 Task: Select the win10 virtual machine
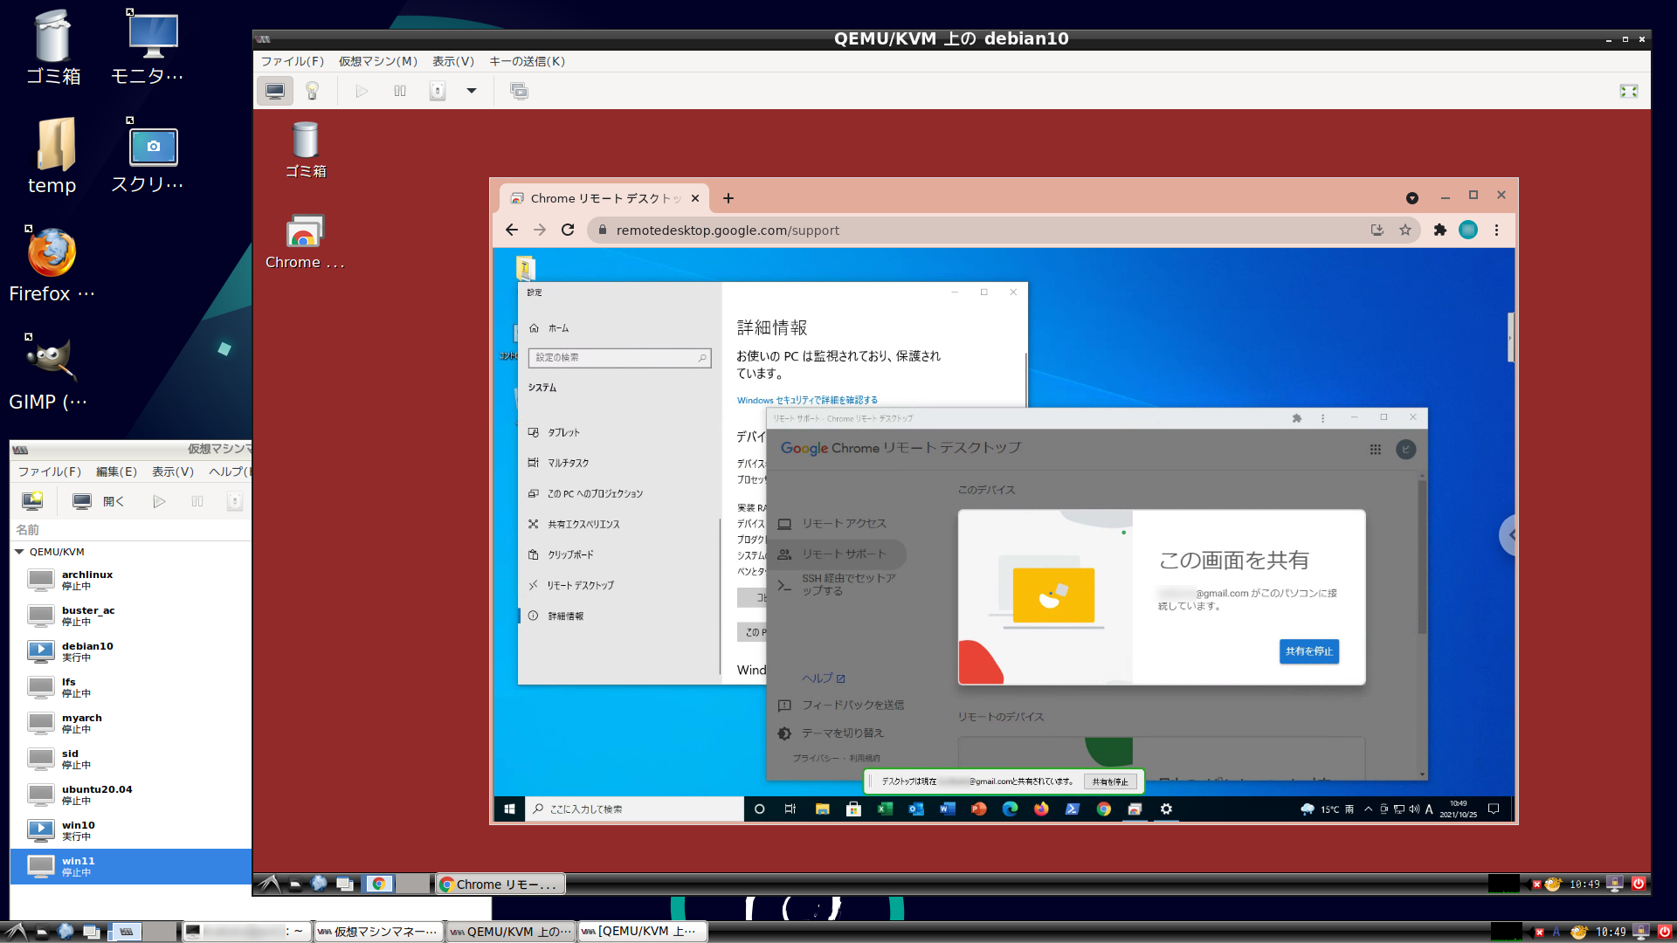(x=131, y=830)
